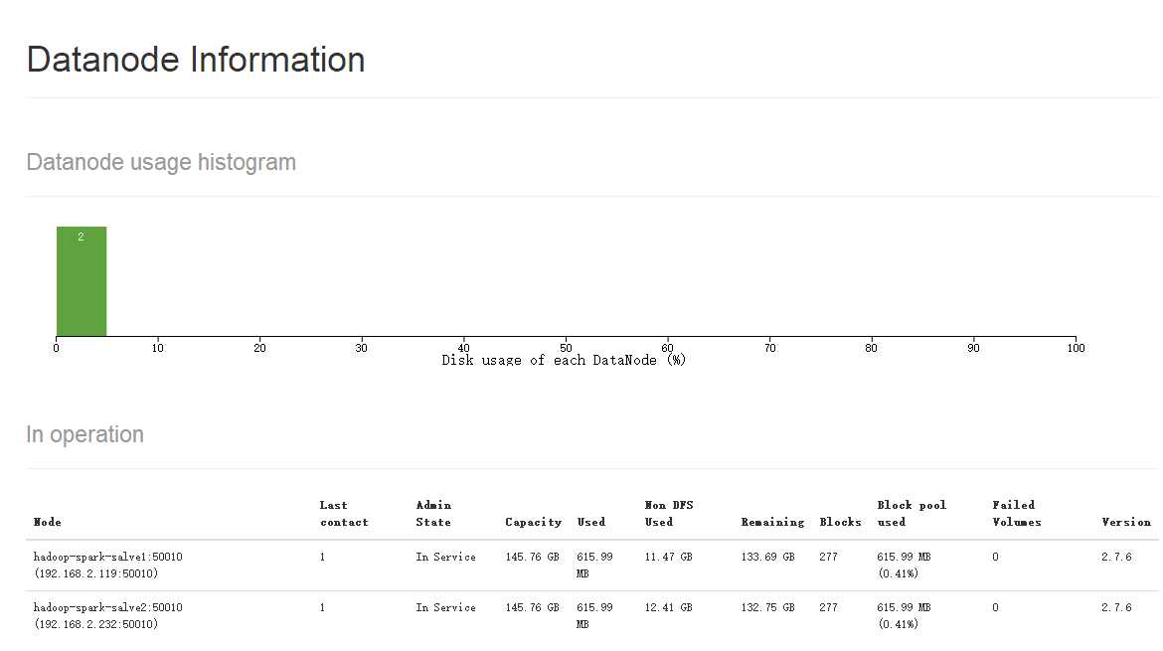Viewport: 1163px width, 651px height.
Task: Click the green histogram bar labeled 2
Action: tap(82, 281)
